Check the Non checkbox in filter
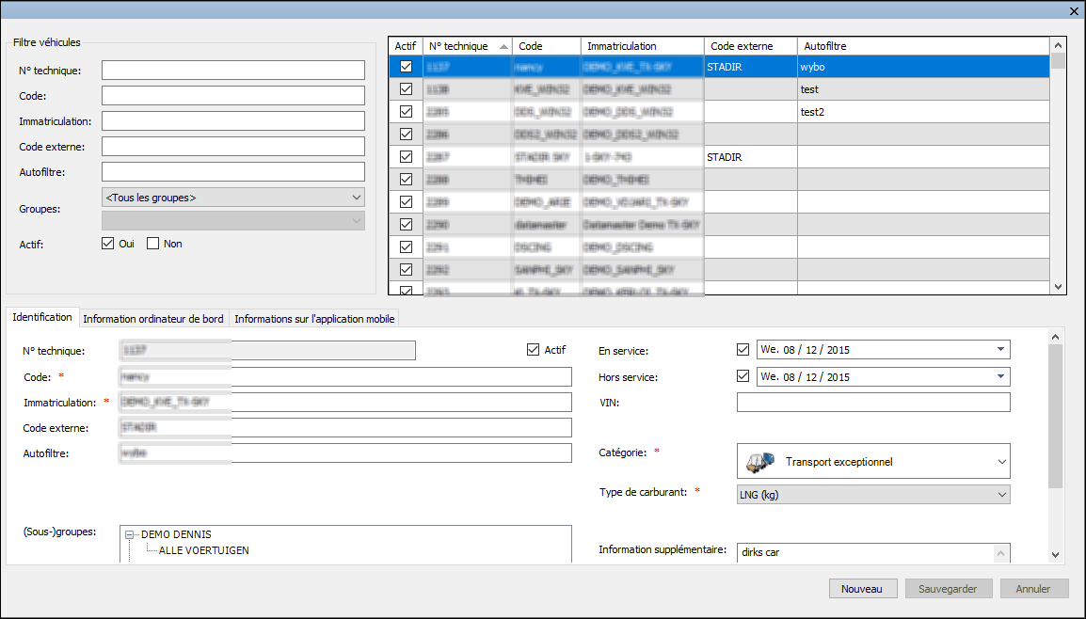The width and height of the screenshot is (1086, 619). pos(153,244)
